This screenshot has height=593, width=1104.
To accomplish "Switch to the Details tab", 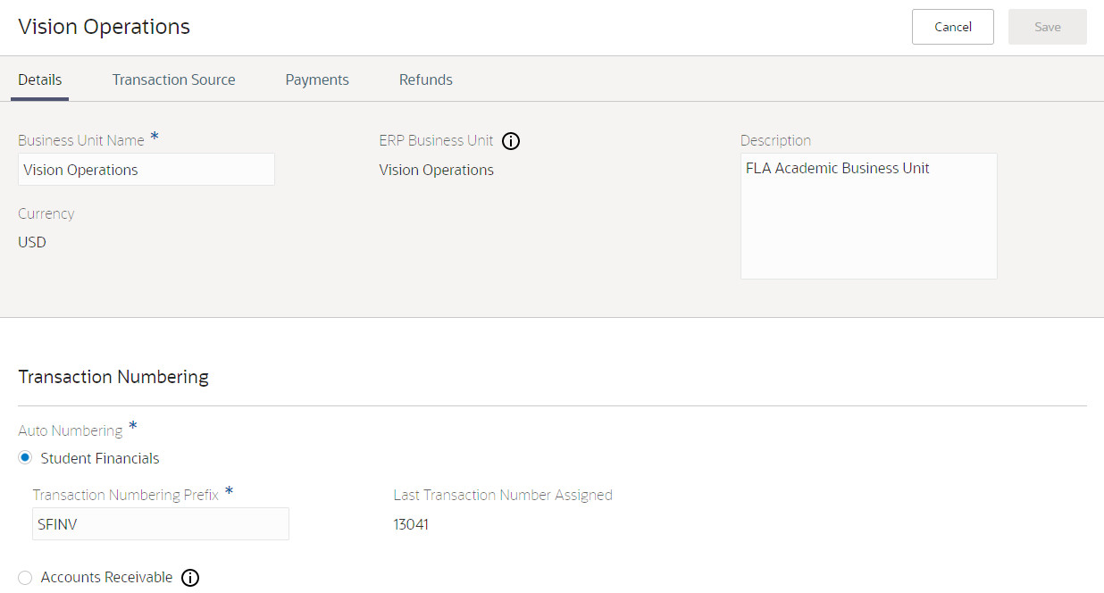I will pyautogui.click(x=40, y=79).
